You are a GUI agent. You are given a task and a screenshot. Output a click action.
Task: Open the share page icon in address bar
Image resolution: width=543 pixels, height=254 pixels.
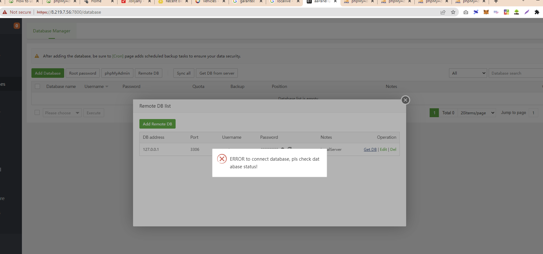[443, 12]
